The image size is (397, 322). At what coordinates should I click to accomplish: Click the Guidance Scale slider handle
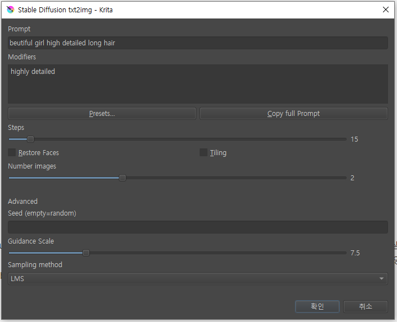click(x=86, y=253)
